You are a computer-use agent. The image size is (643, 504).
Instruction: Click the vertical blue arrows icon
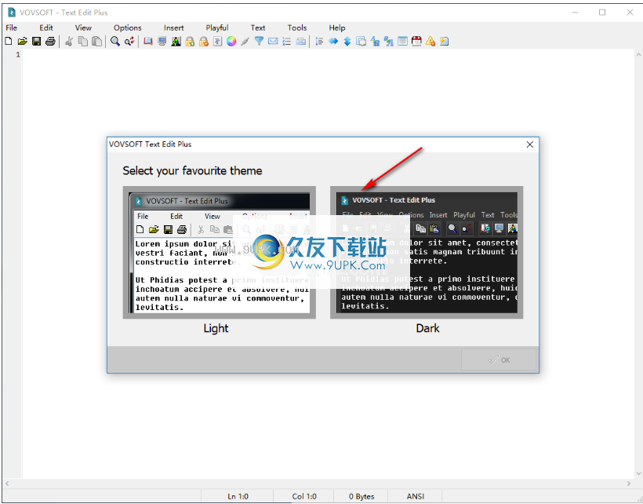347,41
